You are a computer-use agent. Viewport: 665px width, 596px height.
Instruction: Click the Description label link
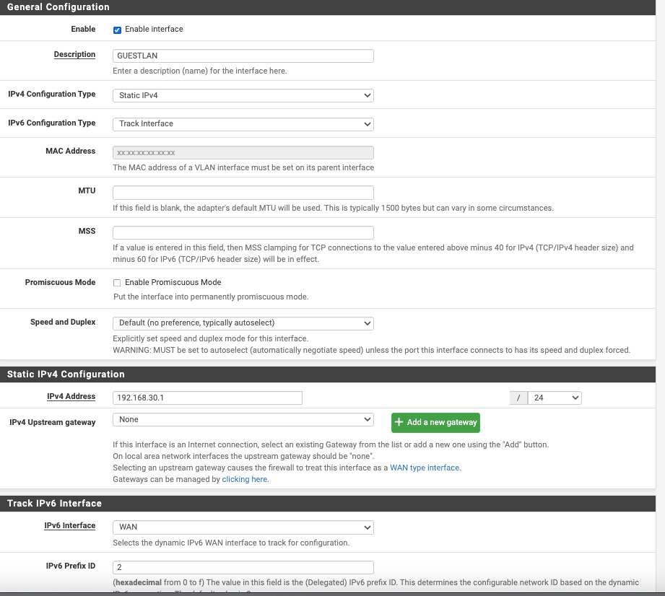(74, 54)
